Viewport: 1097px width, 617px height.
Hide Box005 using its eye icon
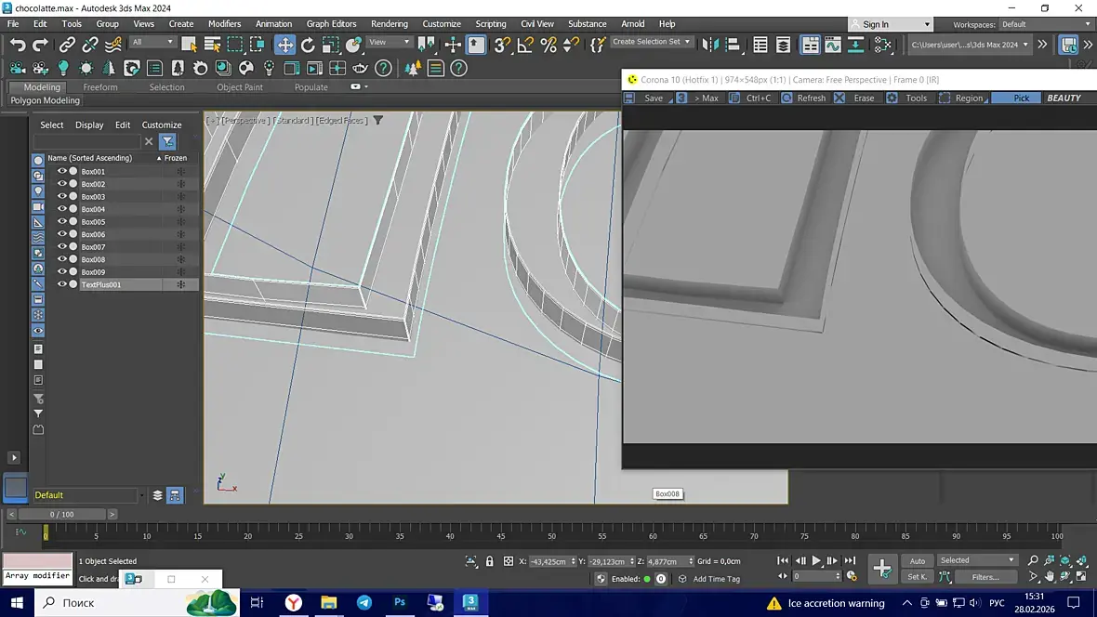62,222
